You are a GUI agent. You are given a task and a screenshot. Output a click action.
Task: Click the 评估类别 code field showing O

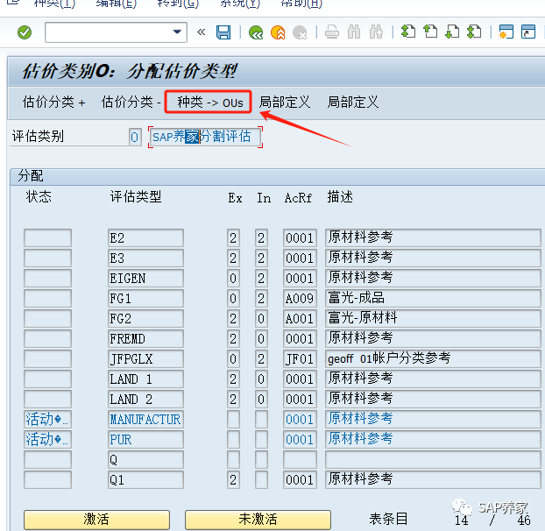(135, 137)
